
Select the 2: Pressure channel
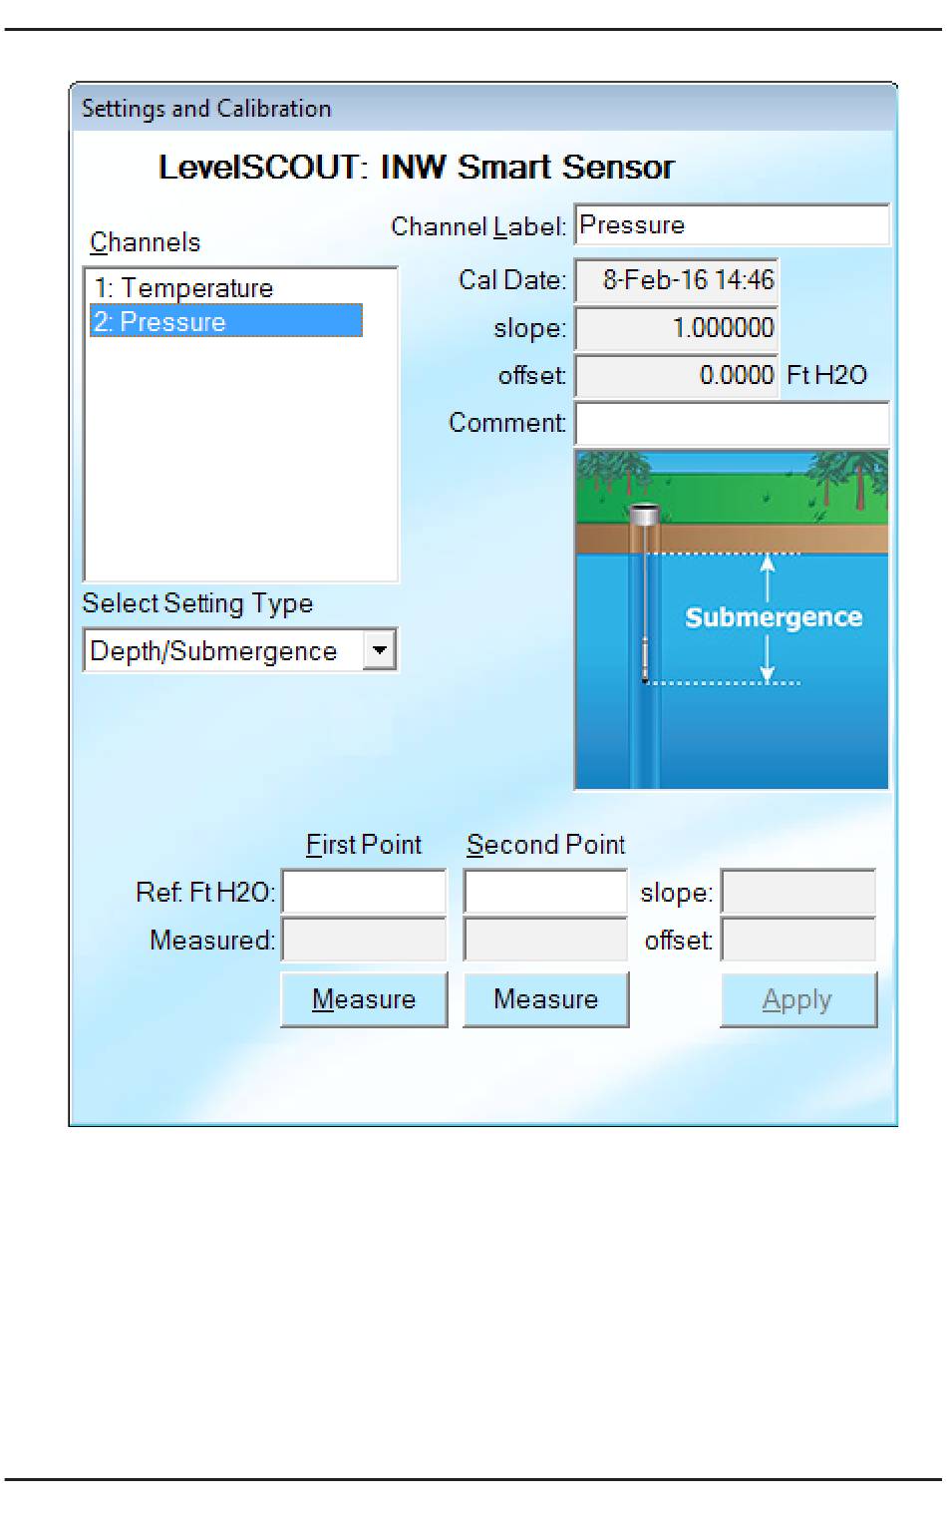(225, 321)
